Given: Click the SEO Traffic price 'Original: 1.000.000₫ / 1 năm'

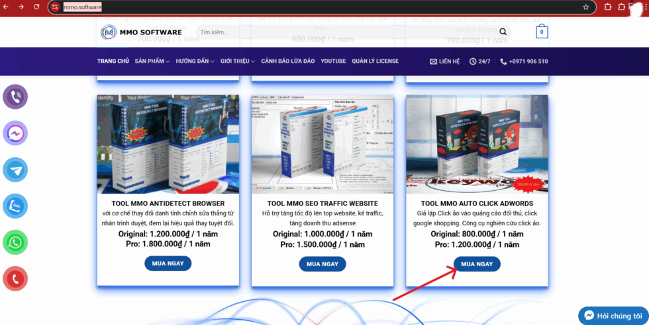Looking at the screenshot, I should (323, 234).
